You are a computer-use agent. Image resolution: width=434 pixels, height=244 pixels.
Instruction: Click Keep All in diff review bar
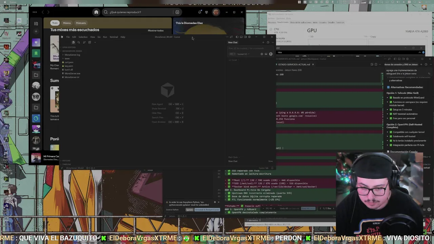click(308, 208)
